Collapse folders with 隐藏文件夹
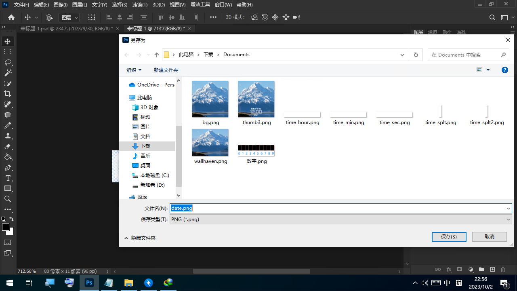The image size is (517, 291). [139, 238]
